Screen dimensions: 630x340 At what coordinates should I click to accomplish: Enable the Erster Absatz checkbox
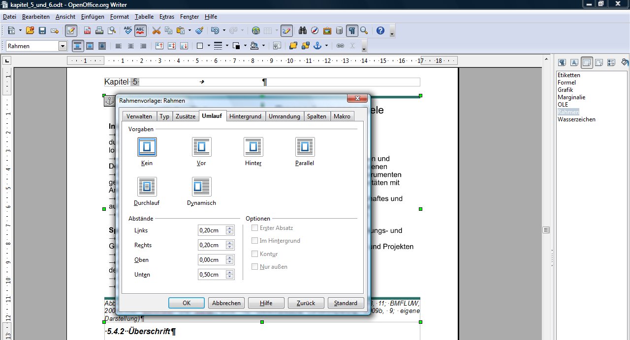[254, 228]
